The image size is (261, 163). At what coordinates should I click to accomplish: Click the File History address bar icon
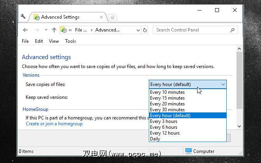pos(63,30)
